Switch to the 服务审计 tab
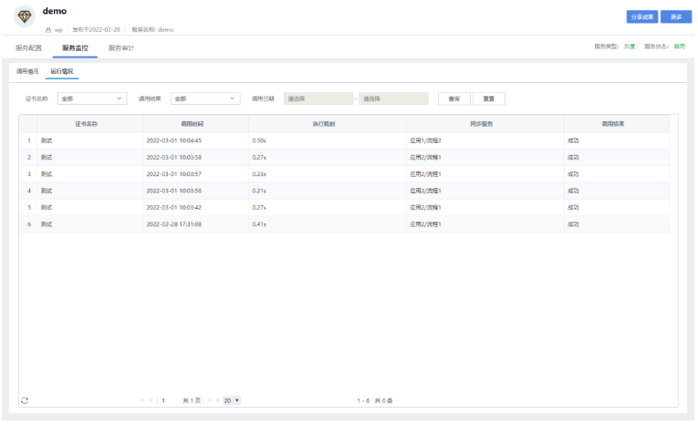 pyautogui.click(x=120, y=47)
